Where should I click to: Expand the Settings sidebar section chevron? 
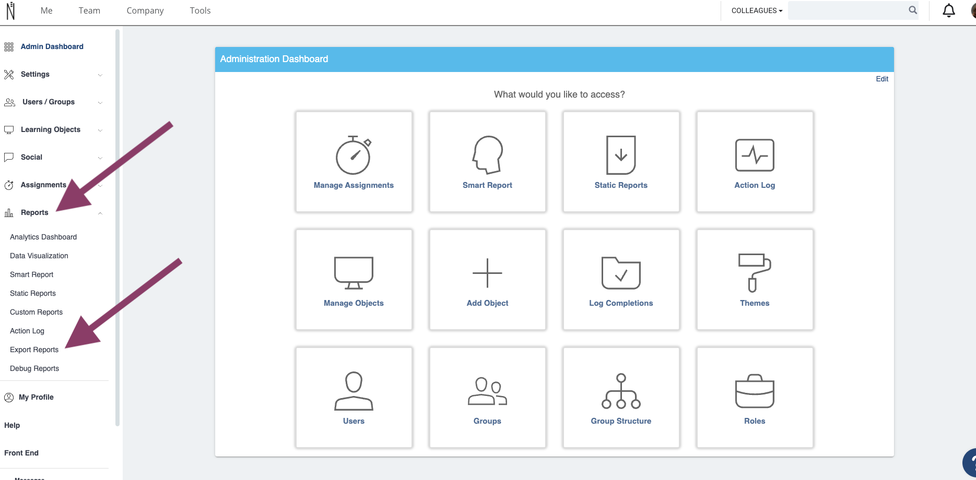pyautogui.click(x=100, y=75)
